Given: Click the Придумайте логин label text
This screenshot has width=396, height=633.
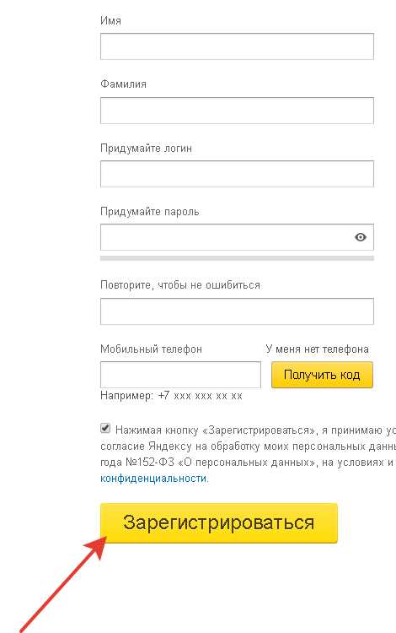Looking at the screenshot, I should tap(146, 149).
